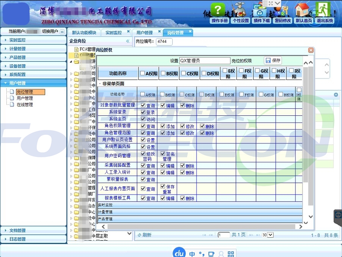This screenshot has height=257, width=342.
Task: Open the page size 30 dropdown
Action: 267,235
